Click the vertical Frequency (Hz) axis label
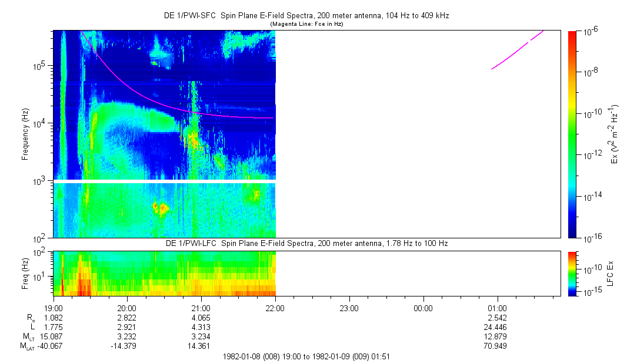Viewport: 637px width, 364px height. coord(25,134)
